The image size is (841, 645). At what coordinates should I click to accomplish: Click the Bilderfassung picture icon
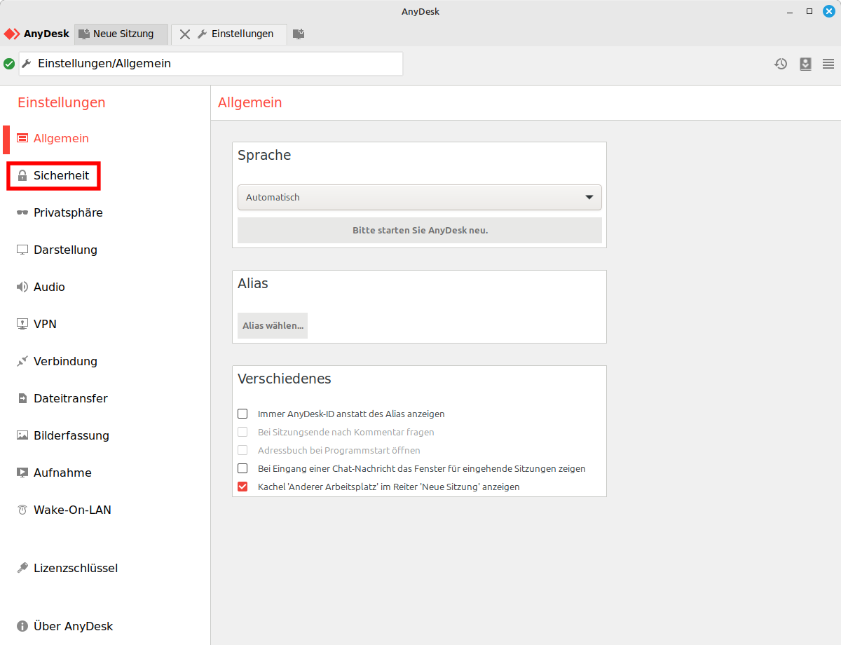tap(22, 435)
